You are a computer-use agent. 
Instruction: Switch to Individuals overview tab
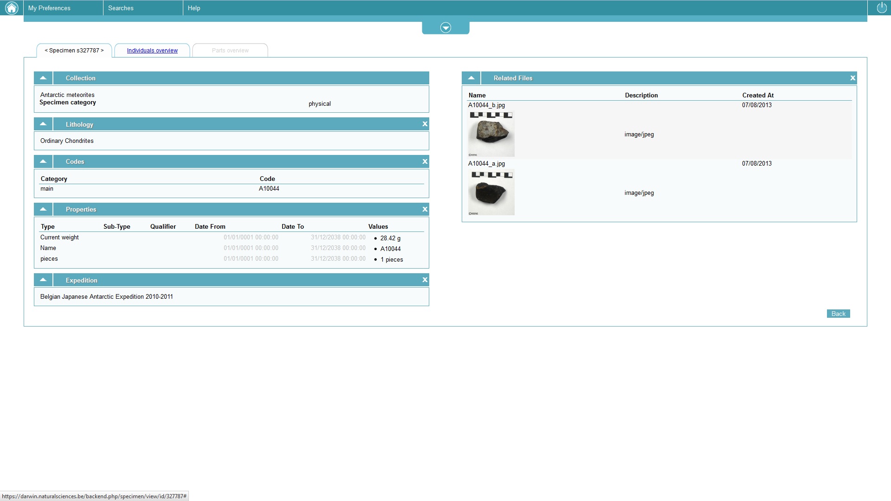click(x=152, y=51)
